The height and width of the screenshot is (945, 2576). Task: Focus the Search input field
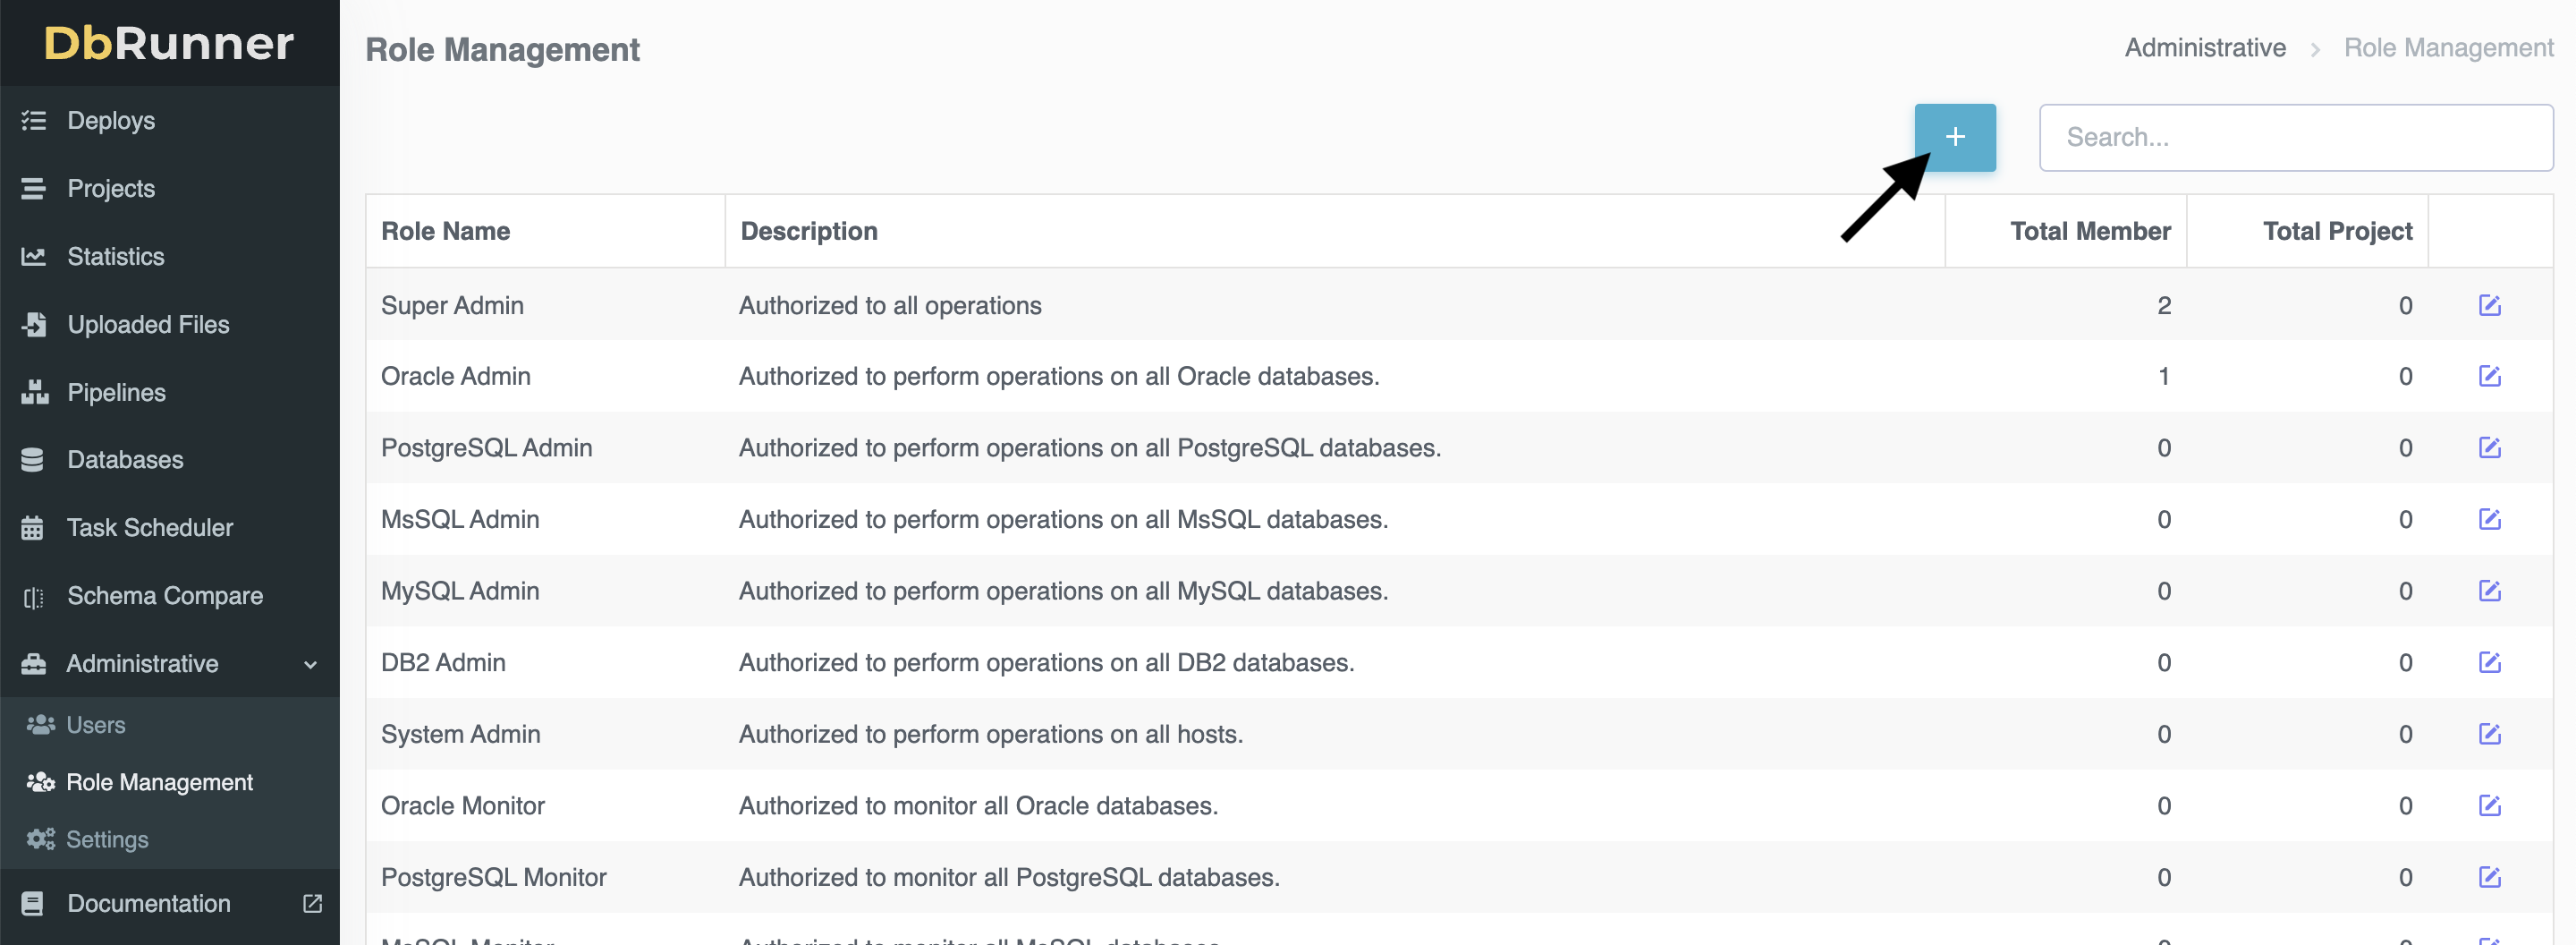coord(2295,138)
